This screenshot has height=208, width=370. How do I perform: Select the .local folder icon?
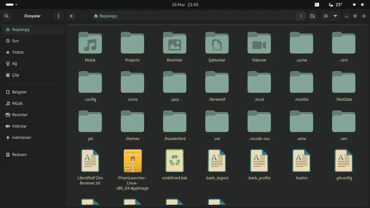[259, 82]
